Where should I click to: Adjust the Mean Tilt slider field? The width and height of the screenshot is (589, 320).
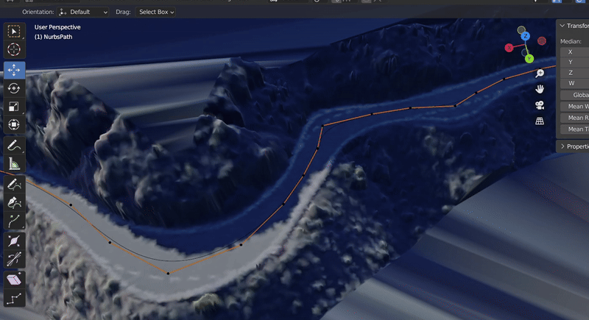(575, 129)
